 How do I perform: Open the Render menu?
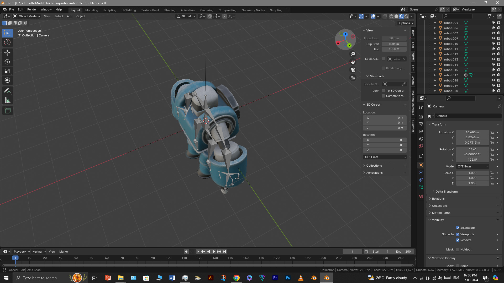(32, 9)
